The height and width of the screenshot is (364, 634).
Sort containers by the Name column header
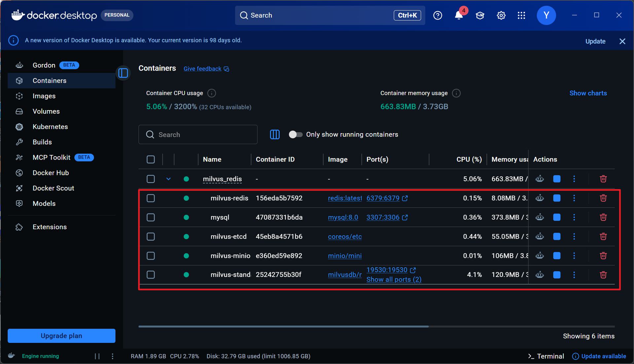pyautogui.click(x=212, y=160)
